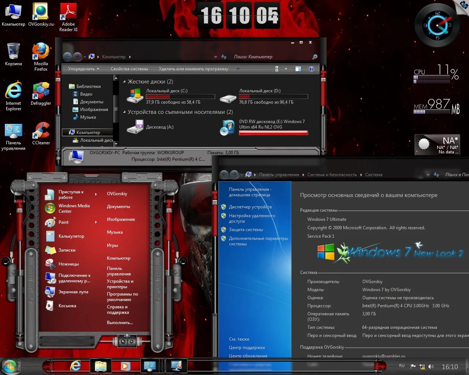Collapse the Жесткие диски group
This screenshot has width=469, height=375.
click(x=124, y=82)
